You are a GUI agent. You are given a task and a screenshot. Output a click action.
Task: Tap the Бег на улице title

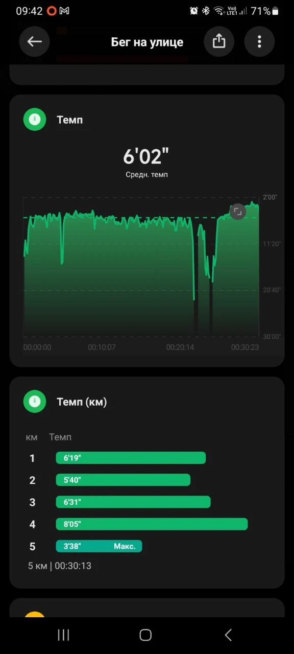pos(147,42)
